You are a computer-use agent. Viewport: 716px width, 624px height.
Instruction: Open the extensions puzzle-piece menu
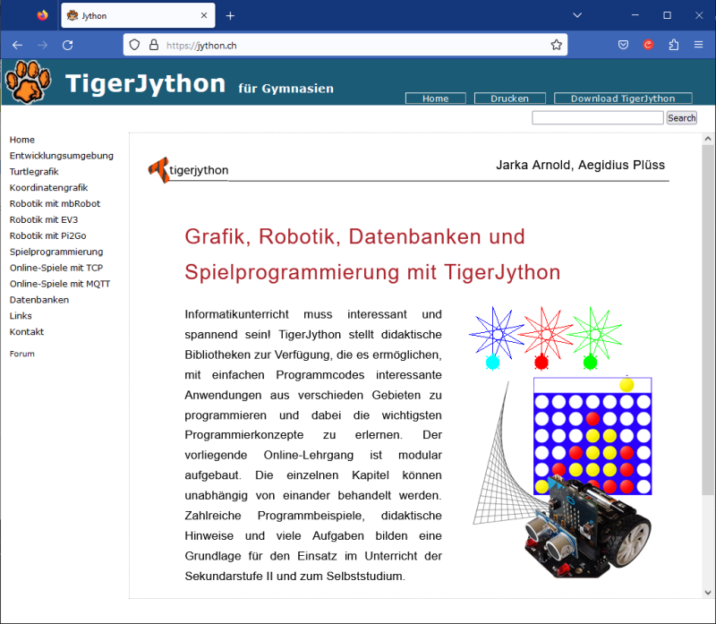[674, 45]
